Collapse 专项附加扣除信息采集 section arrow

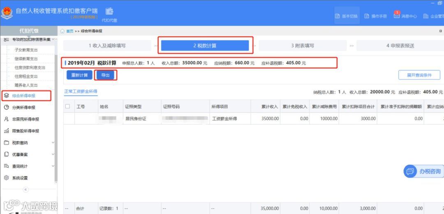click(x=53, y=40)
